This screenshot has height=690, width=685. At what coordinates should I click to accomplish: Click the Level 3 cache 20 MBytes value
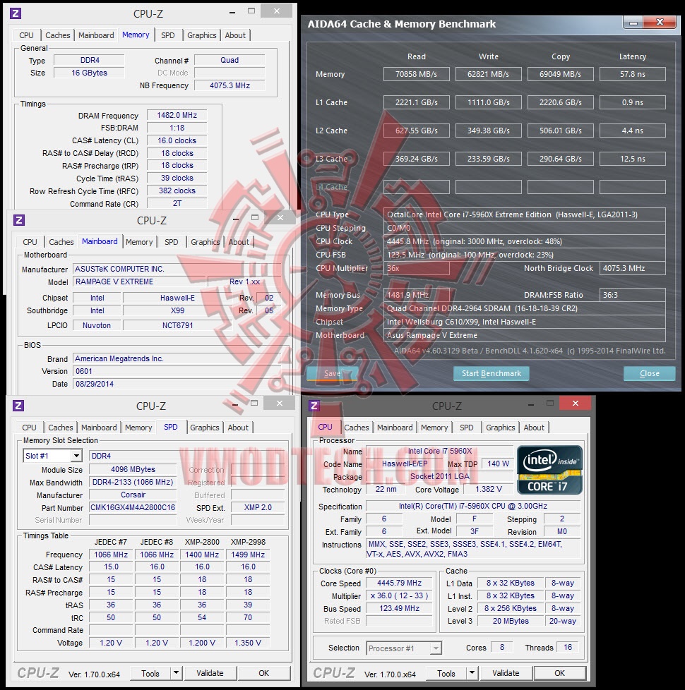click(x=511, y=620)
